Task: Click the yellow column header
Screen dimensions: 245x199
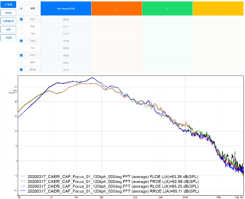Action: click(x=218, y=8)
